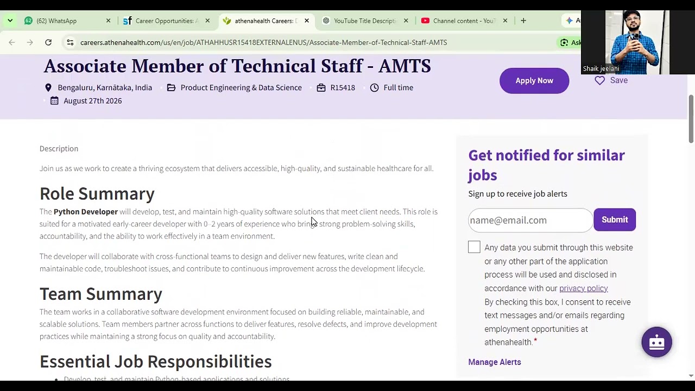Click the R15418 briefcase icon
The image size is (695, 391).
point(321,87)
